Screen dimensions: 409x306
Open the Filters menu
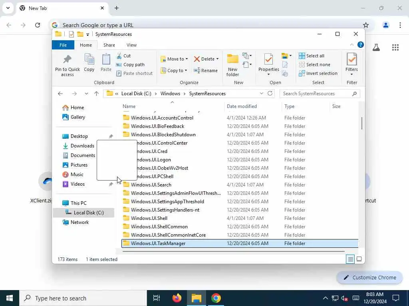pos(351,65)
